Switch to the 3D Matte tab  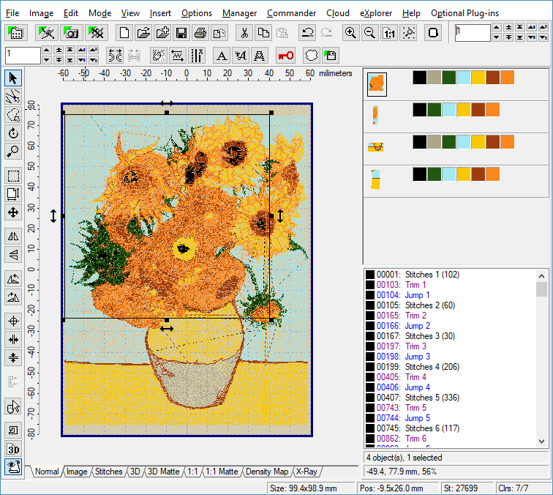(x=163, y=472)
